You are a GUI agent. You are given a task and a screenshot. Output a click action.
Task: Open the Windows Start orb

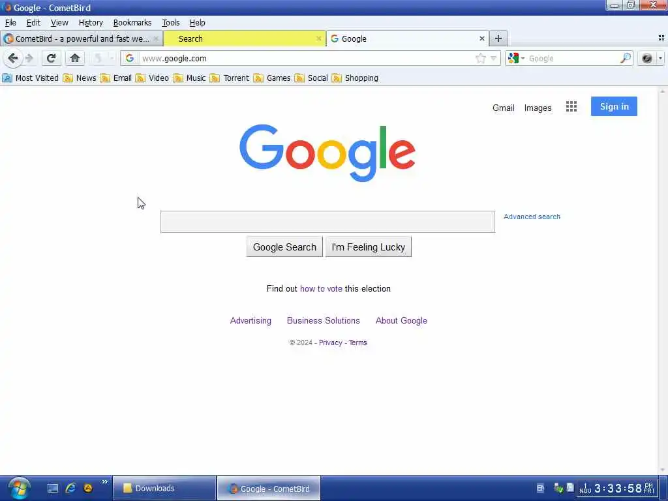pyautogui.click(x=19, y=488)
